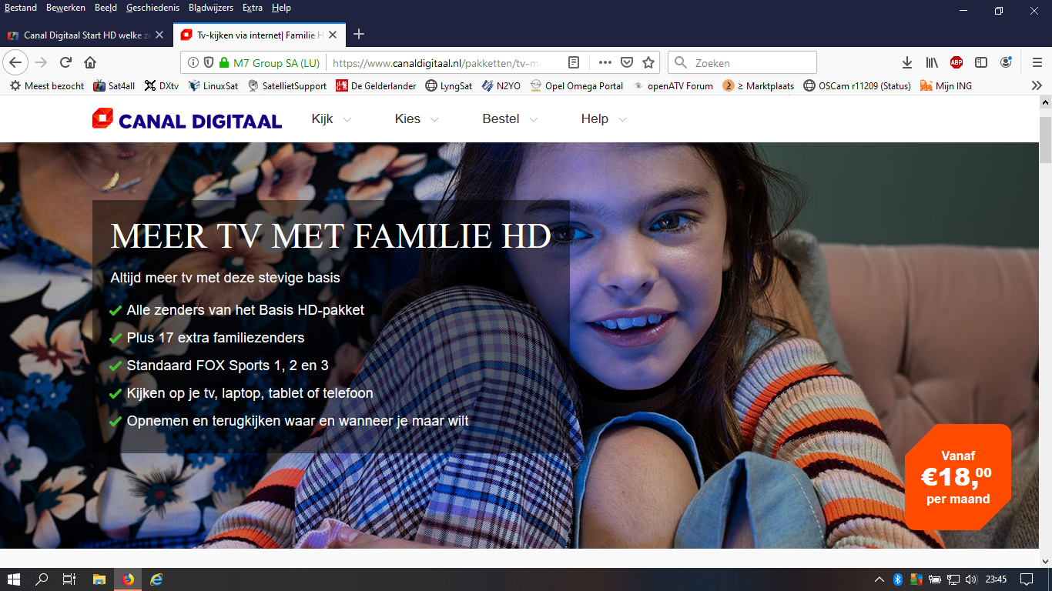Open page actions three-dot menu
Viewport: 1052px width, 591px height.
[605, 62]
